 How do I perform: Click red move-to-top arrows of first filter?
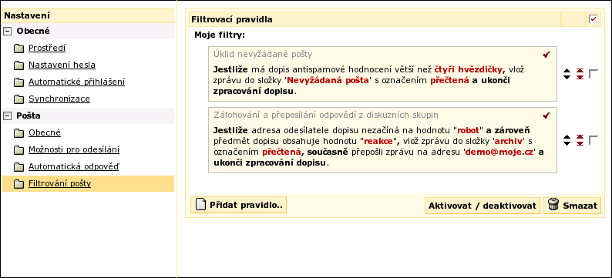coord(580,71)
